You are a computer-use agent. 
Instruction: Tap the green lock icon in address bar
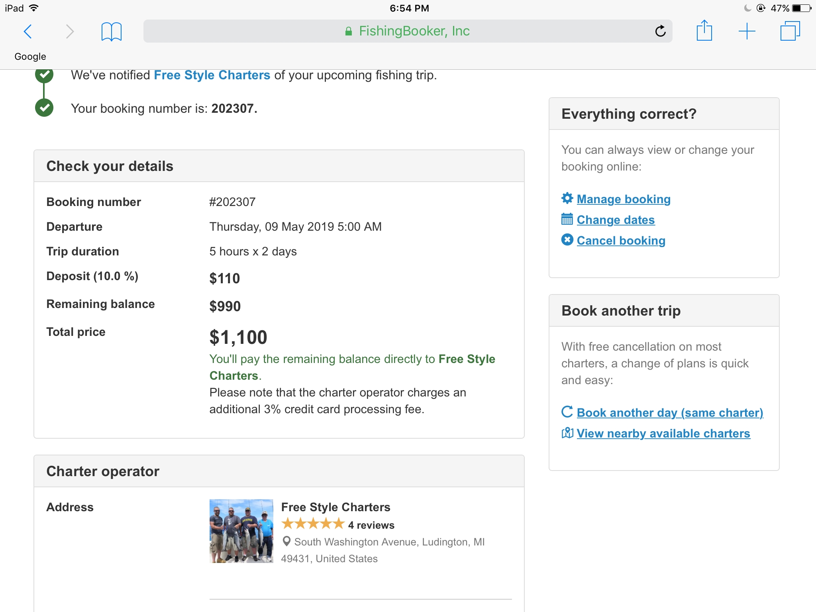click(x=348, y=31)
